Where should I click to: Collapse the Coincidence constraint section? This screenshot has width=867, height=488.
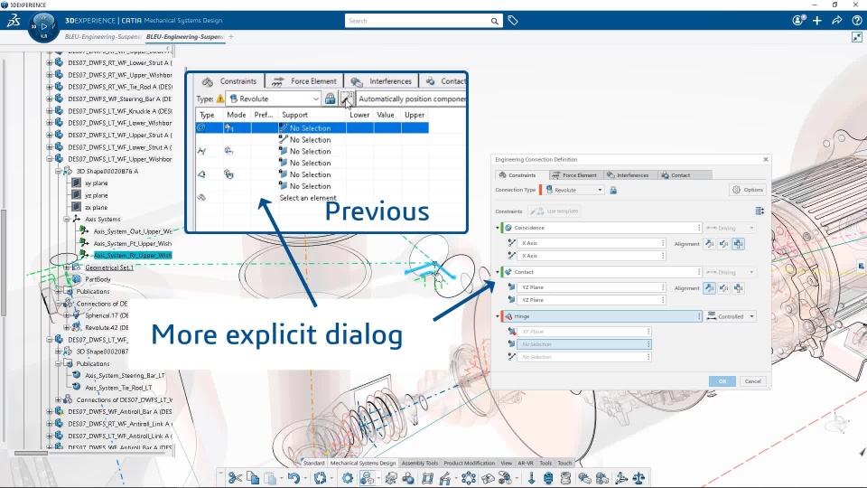(497, 228)
